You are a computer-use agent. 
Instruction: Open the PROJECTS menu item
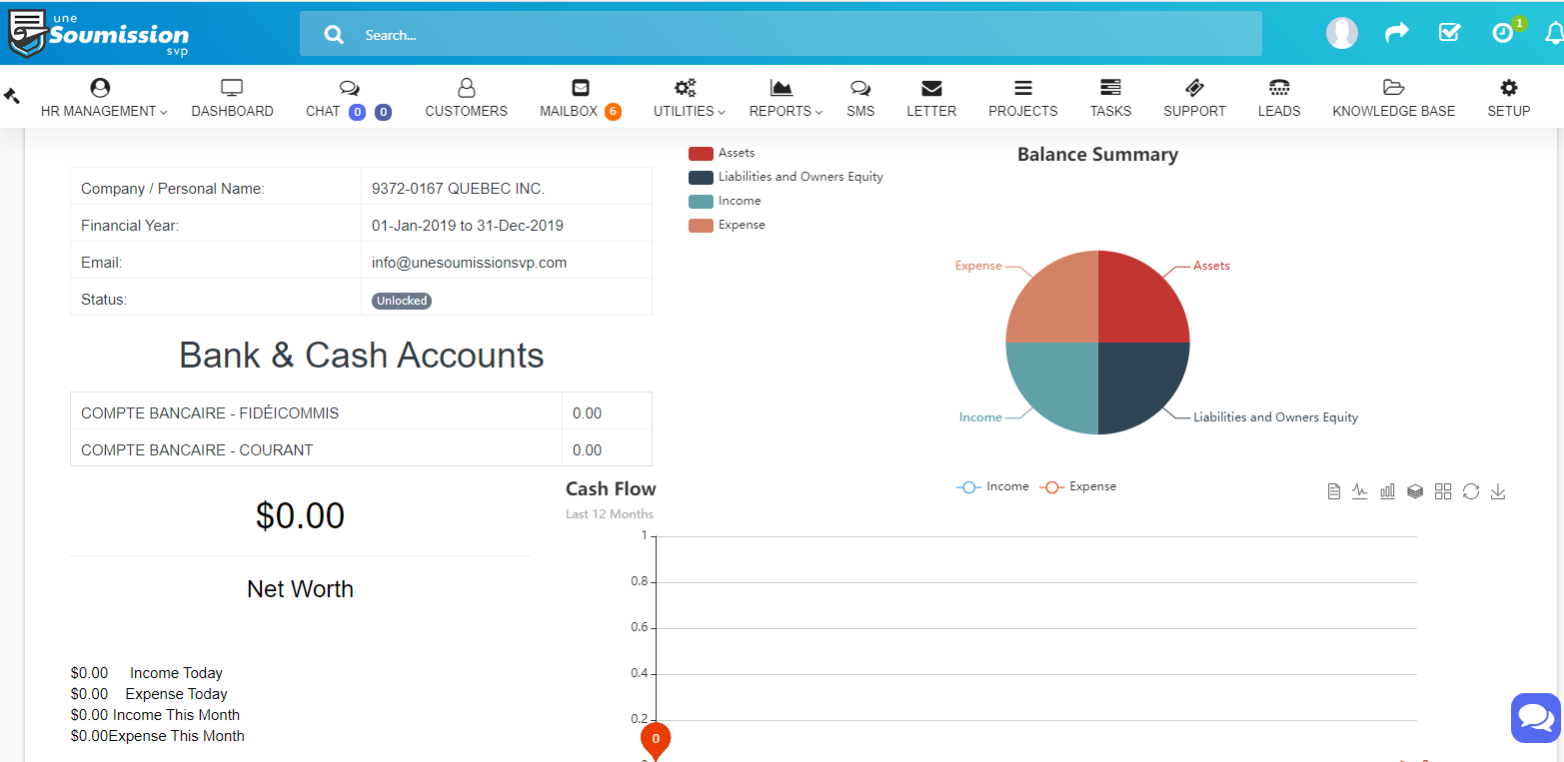(1022, 111)
